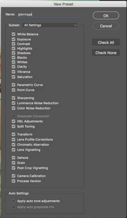Open the Subset All Settings dropdown
The width and height of the screenshot is (127, 218).
50,25
